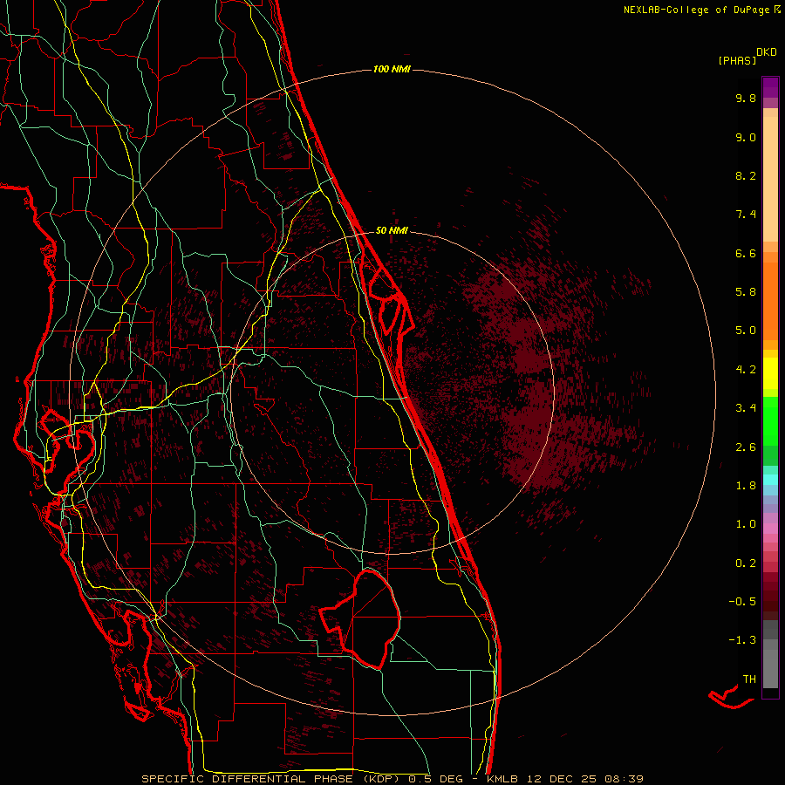Click the 2.6 value on the color scale
Screen dimensions: 785x785
click(746, 447)
